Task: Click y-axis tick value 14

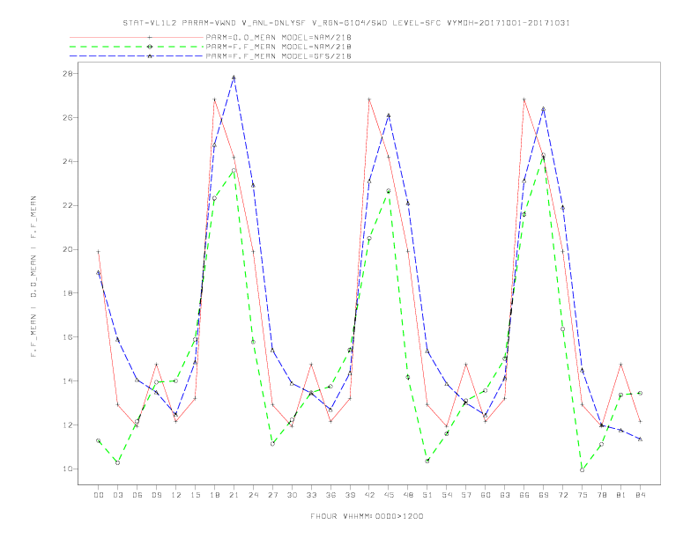Action: point(67,381)
